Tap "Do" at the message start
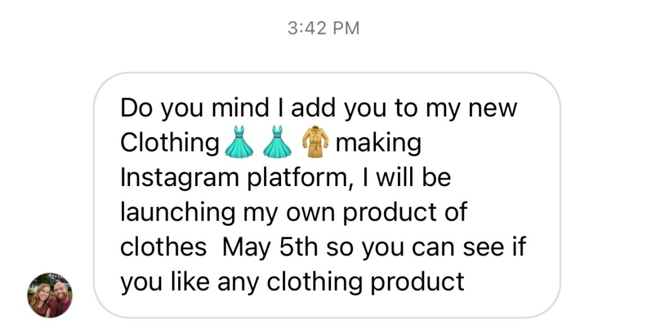This screenshot has width=647, height=328. click(136, 108)
